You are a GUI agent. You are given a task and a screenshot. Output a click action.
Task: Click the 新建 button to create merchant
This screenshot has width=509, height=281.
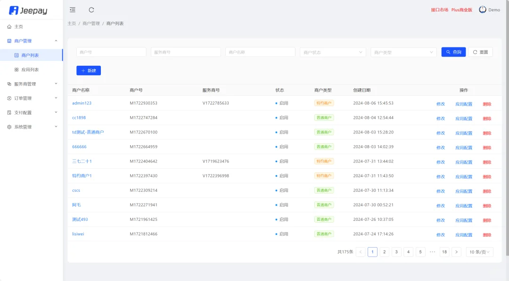click(x=89, y=70)
